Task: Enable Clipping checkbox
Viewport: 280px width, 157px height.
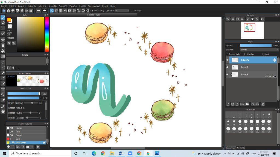Action: [x=245, y=54]
